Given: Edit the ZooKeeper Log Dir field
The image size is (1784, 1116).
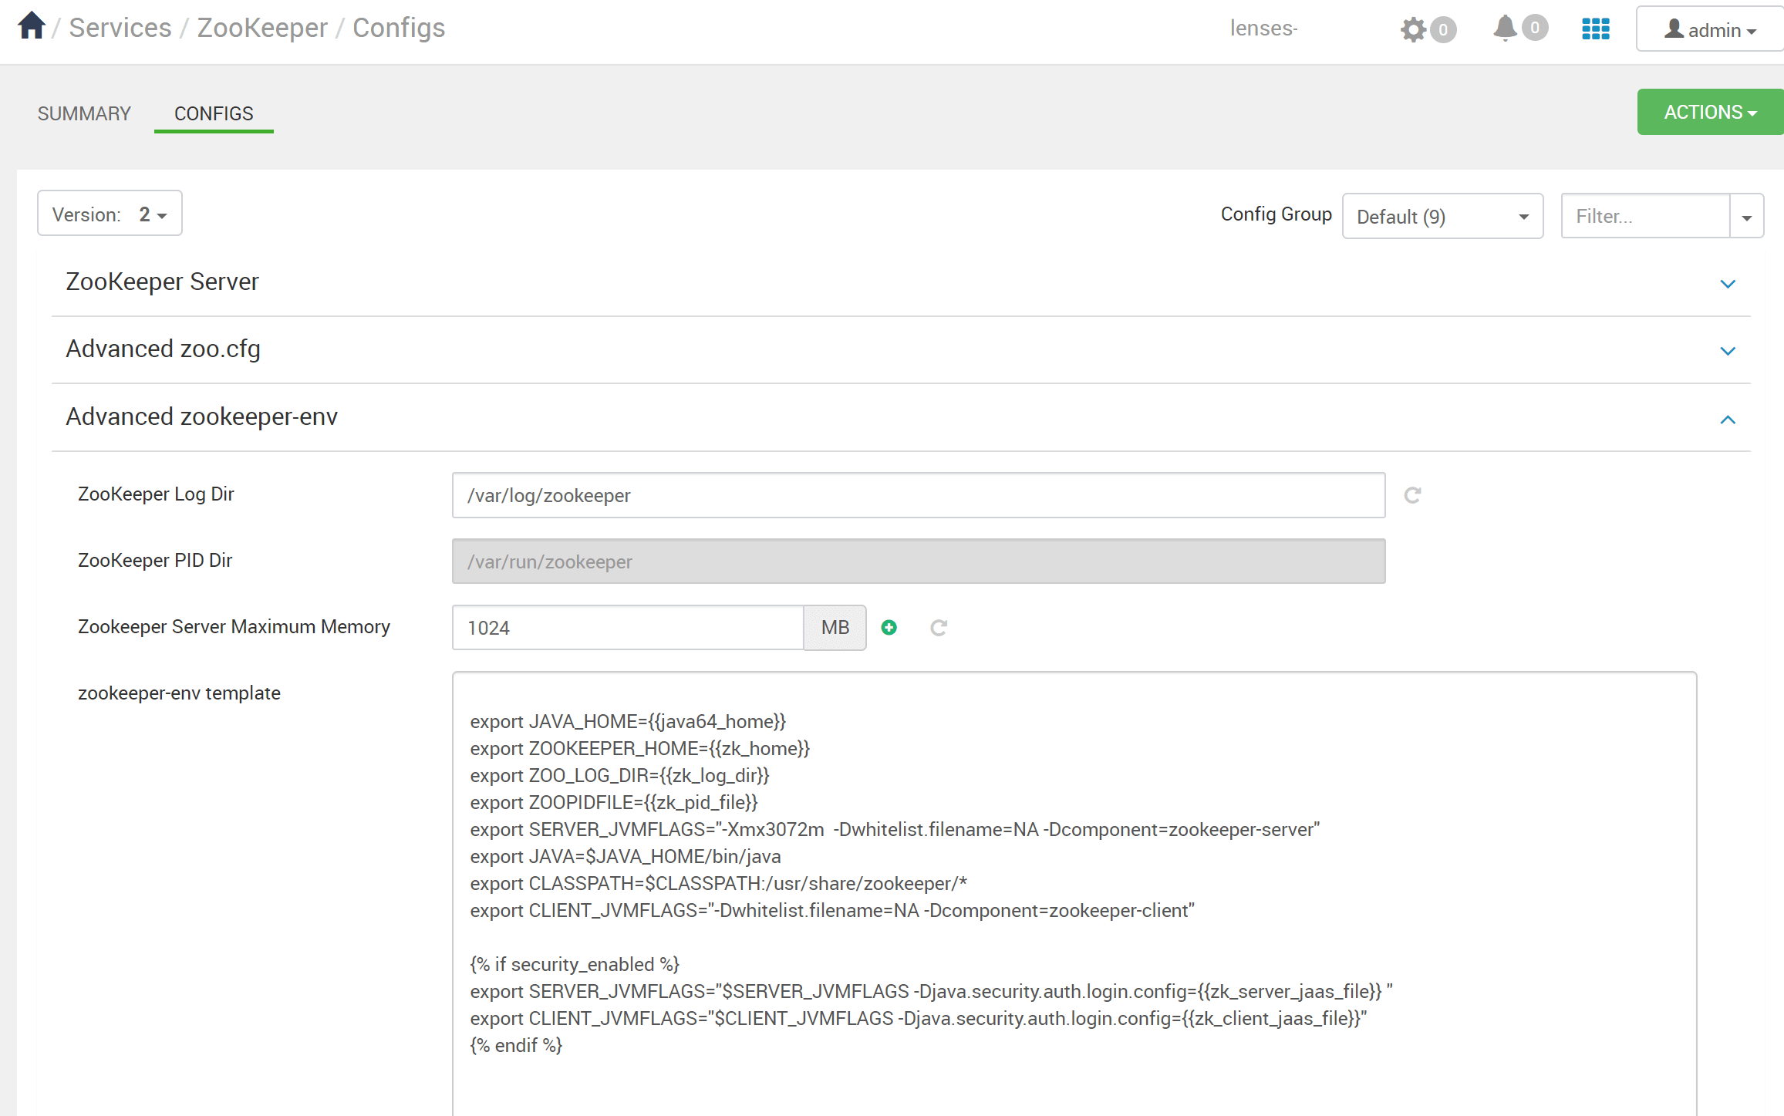Looking at the screenshot, I should tap(919, 495).
